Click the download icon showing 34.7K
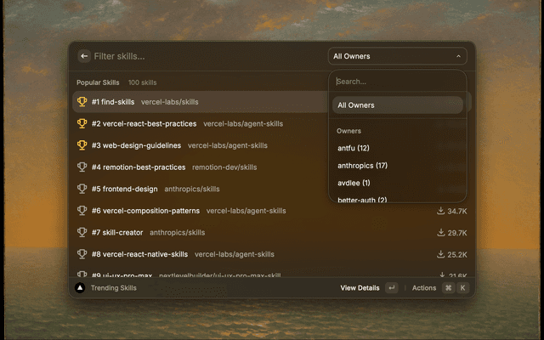Image resolution: width=544 pixels, height=340 pixels. tap(440, 211)
